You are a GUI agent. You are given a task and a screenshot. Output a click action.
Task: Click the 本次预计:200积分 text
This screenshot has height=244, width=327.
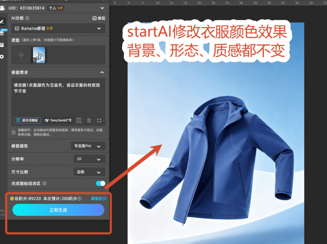click(x=60, y=199)
